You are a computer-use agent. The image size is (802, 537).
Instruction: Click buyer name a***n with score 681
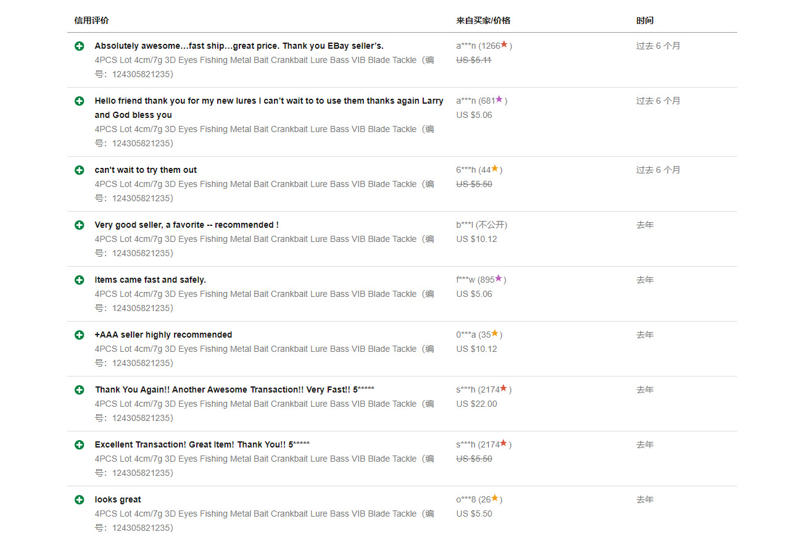[x=466, y=101]
